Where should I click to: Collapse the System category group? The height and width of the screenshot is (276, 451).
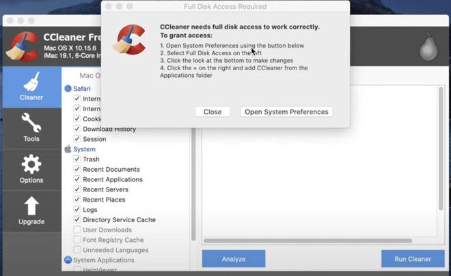(x=84, y=149)
